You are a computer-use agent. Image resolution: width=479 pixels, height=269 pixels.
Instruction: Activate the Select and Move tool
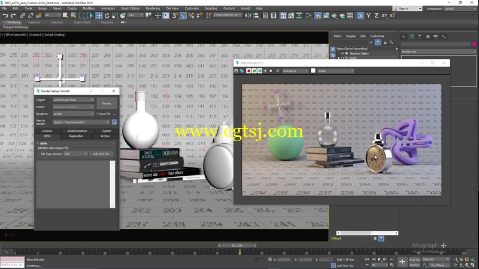point(99,16)
